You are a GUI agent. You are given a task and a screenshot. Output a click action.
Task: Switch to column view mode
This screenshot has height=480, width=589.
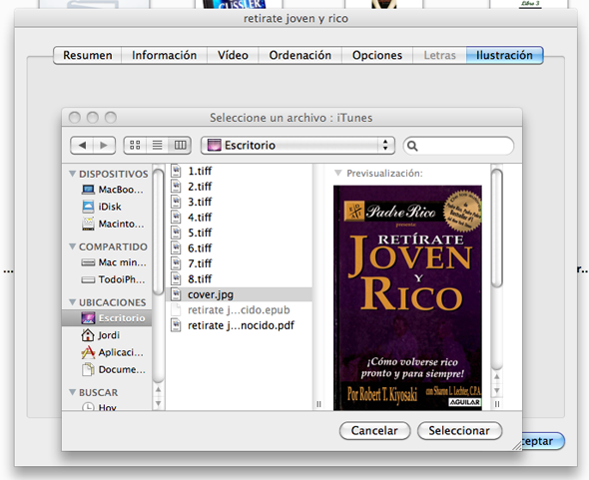tap(180, 146)
